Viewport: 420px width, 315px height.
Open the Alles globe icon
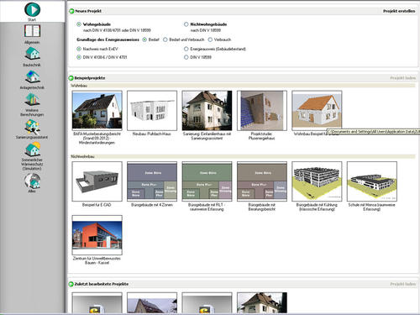point(32,181)
